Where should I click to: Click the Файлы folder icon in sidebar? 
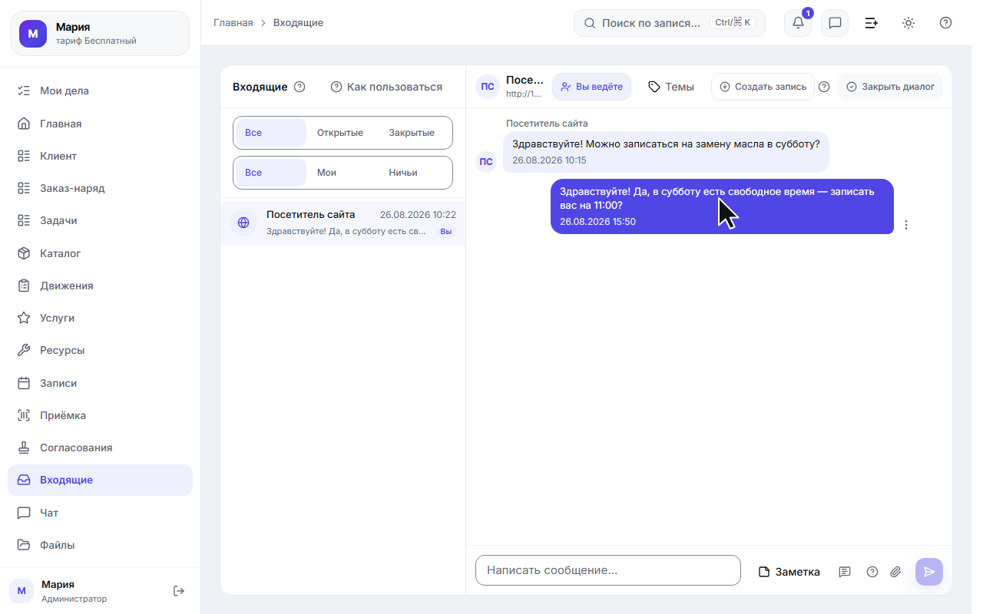pyautogui.click(x=24, y=545)
